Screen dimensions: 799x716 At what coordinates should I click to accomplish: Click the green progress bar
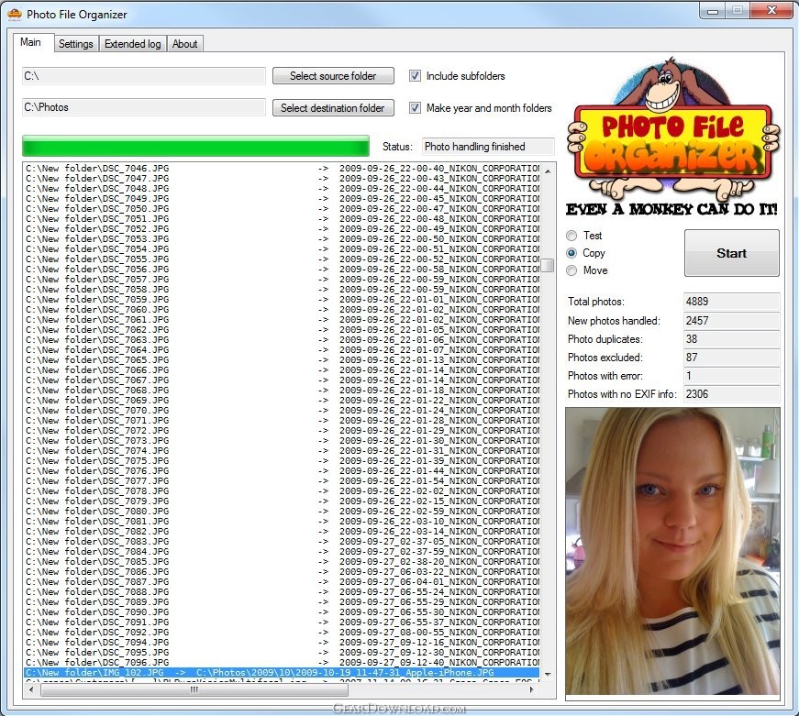(x=195, y=146)
